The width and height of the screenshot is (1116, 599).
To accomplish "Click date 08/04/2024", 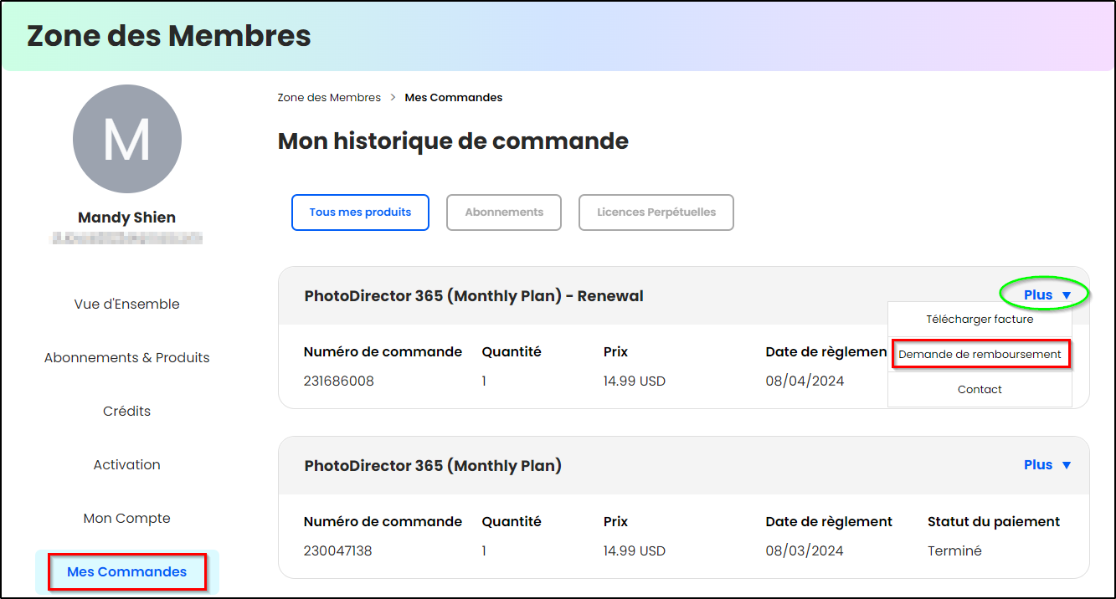I will pyautogui.click(x=805, y=381).
